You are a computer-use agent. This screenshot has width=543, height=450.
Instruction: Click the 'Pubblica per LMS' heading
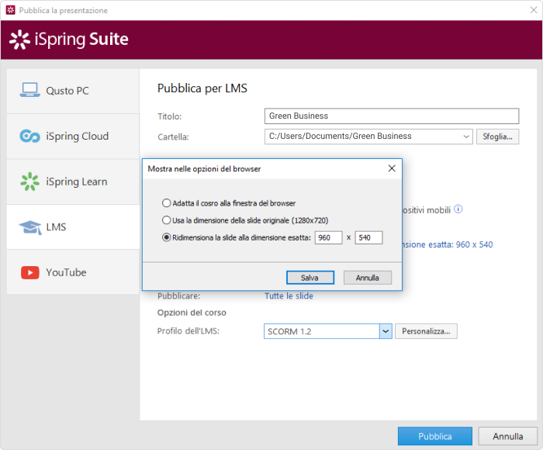(x=202, y=88)
